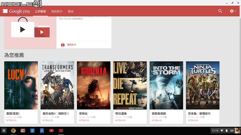
Task: Open the Transformers Age of Extinction poster
Action: point(57,85)
